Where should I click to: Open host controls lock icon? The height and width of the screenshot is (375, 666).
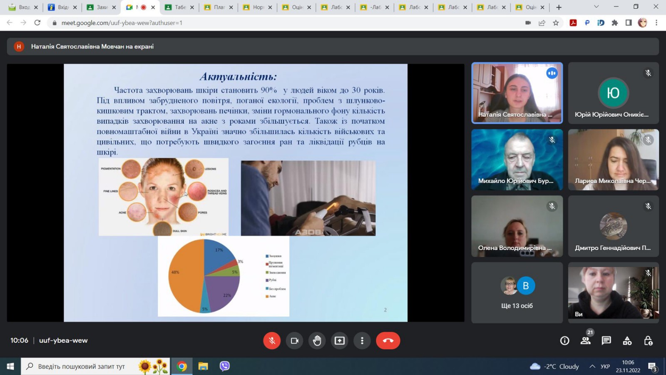[x=648, y=341]
